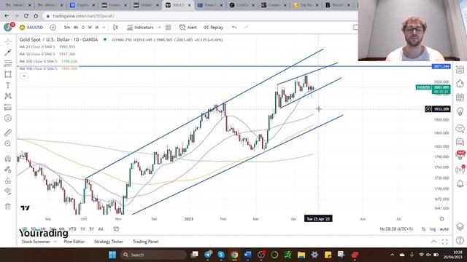Toggle hide all drawings eye icon
The image size is (467, 262).
[8, 191]
